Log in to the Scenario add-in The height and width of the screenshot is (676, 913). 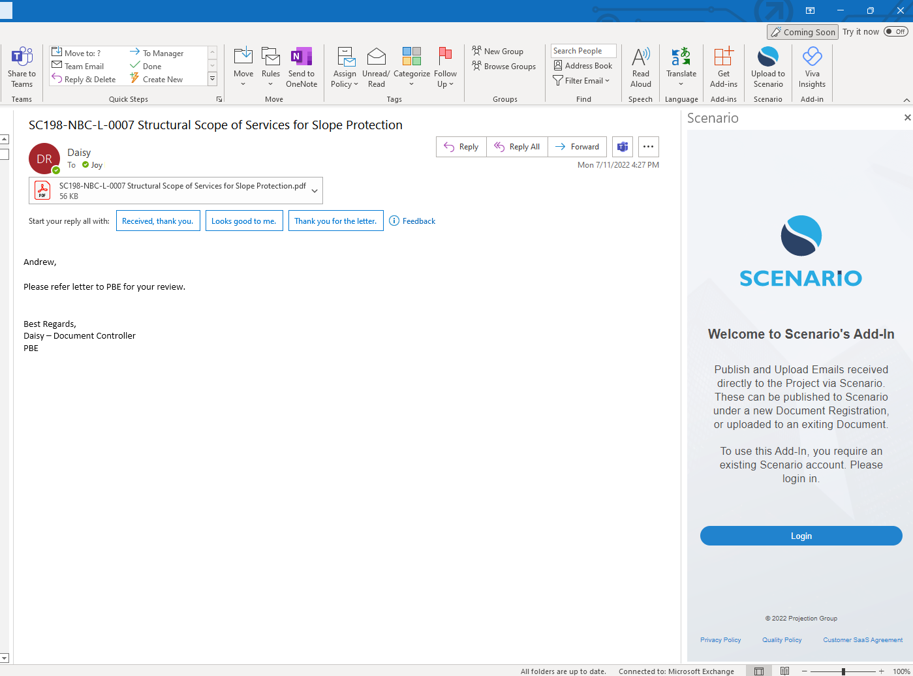coord(801,536)
